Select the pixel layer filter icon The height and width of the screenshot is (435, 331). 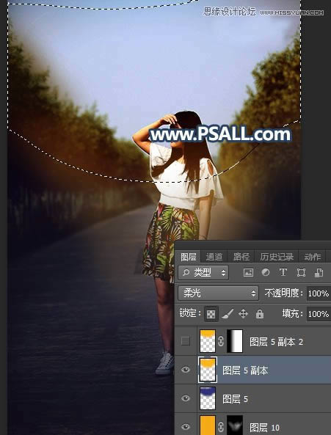(x=248, y=272)
